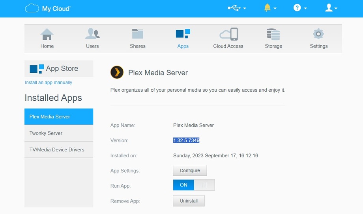Image resolution: width=363 pixels, height=214 pixels.
Task: Switch to the Home tab label
Action: 47,46
